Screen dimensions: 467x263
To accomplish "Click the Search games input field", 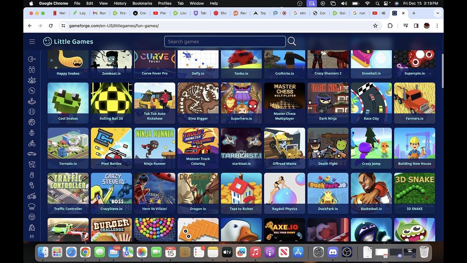I will (x=225, y=42).
